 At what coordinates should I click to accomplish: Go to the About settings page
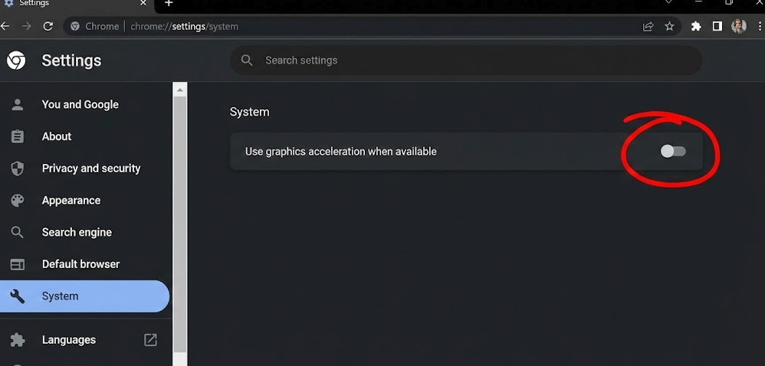click(57, 136)
